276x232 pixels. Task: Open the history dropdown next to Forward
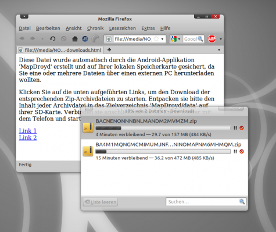(x=42, y=39)
